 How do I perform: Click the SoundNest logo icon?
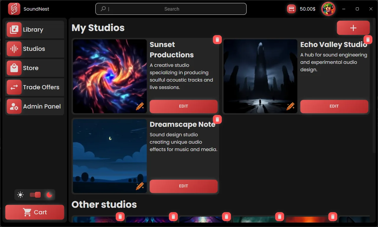(14, 9)
